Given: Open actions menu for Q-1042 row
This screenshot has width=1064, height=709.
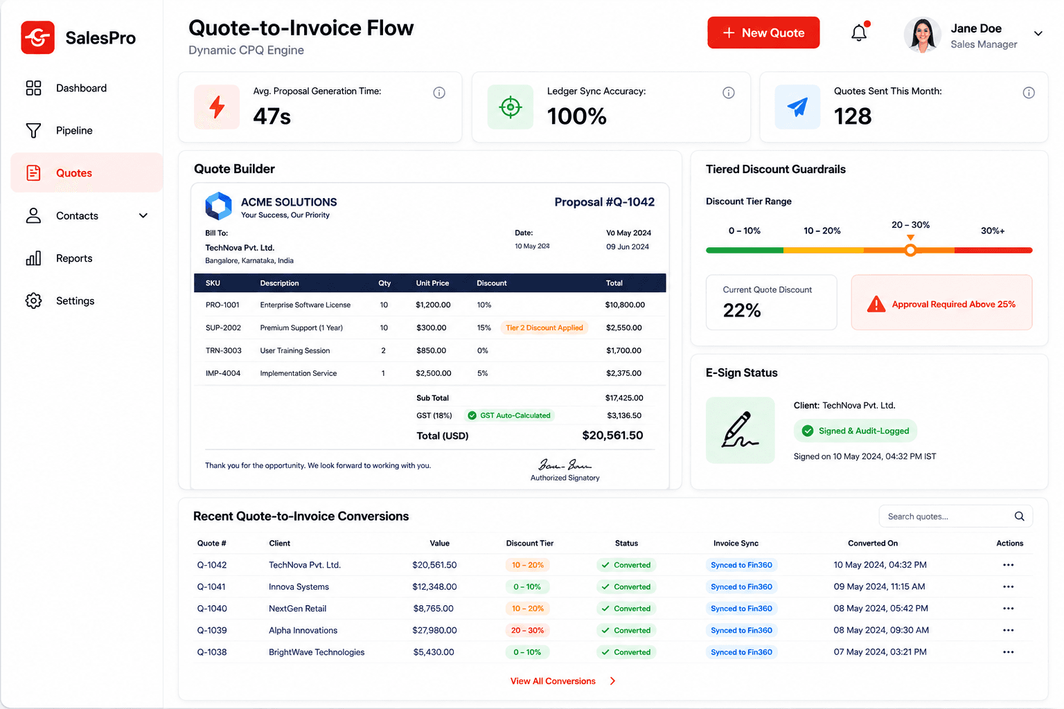Looking at the screenshot, I should click(1008, 565).
